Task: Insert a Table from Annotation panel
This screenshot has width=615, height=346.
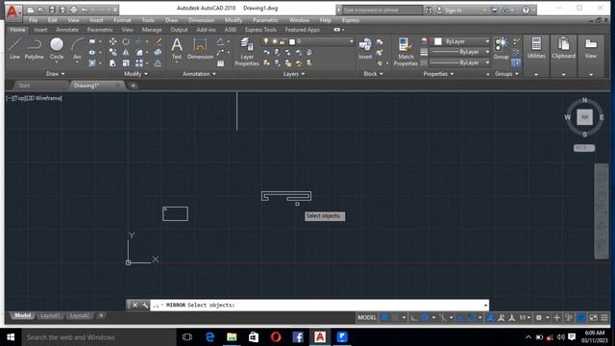Action: coord(220,63)
